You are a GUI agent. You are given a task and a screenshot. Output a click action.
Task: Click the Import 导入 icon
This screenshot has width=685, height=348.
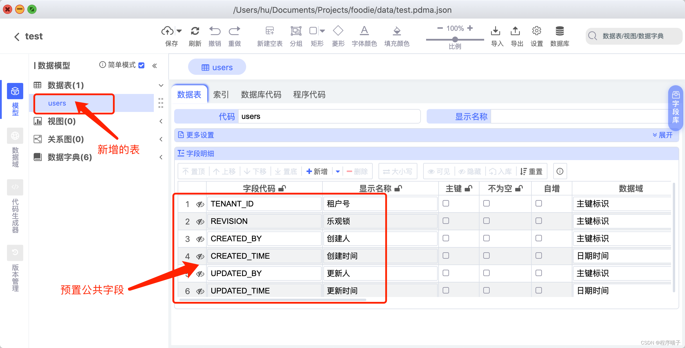point(495,31)
